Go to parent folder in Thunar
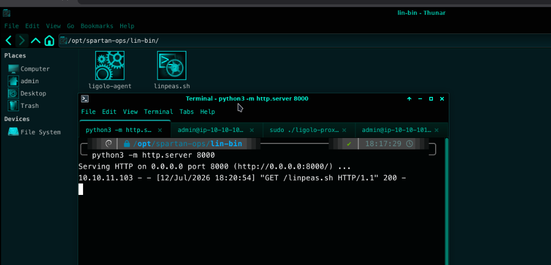This screenshot has height=265, width=551. (36, 41)
